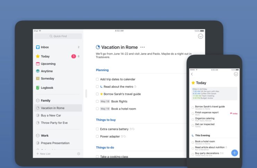The width and height of the screenshot is (257, 168).
Task: Click the project notes text about June 14-22
Action: pyautogui.click(x=144, y=55)
